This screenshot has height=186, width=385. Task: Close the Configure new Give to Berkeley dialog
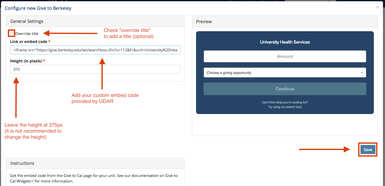click(x=377, y=7)
